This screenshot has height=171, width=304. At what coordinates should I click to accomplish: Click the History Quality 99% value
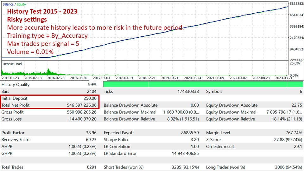click(x=92, y=85)
